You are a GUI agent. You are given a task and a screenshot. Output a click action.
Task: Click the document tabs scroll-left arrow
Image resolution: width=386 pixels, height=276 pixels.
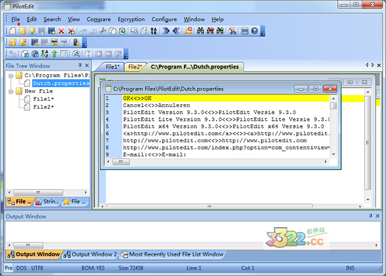[367, 65]
